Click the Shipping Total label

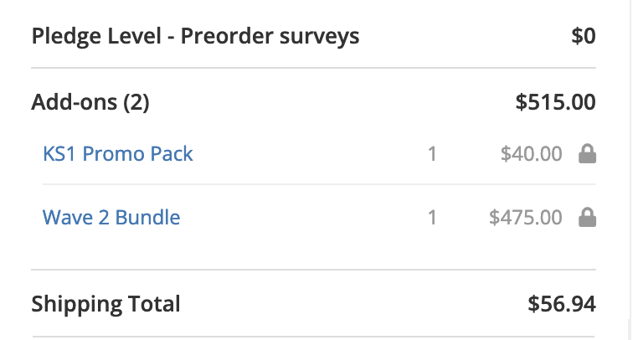pos(105,304)
